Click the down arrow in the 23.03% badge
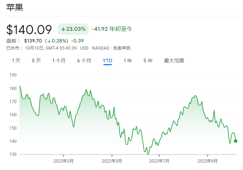 63,29
